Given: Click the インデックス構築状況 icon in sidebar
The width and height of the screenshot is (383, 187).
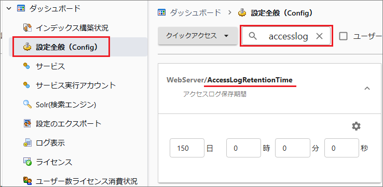Looking at the screenshot, I should (x=28, y=27).
